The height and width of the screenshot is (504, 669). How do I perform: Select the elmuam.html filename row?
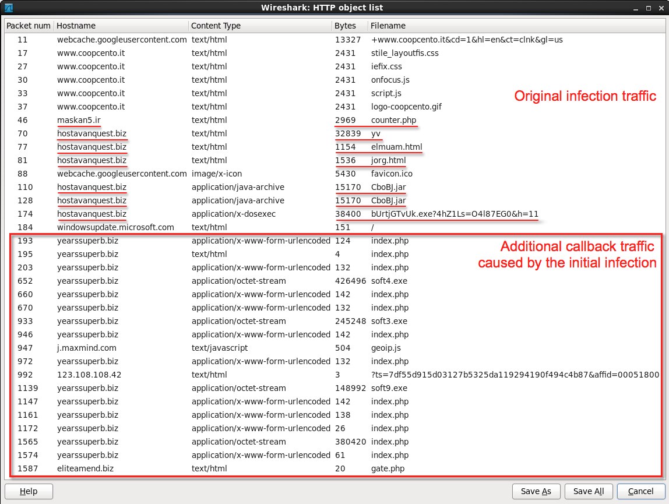[334, 147]
